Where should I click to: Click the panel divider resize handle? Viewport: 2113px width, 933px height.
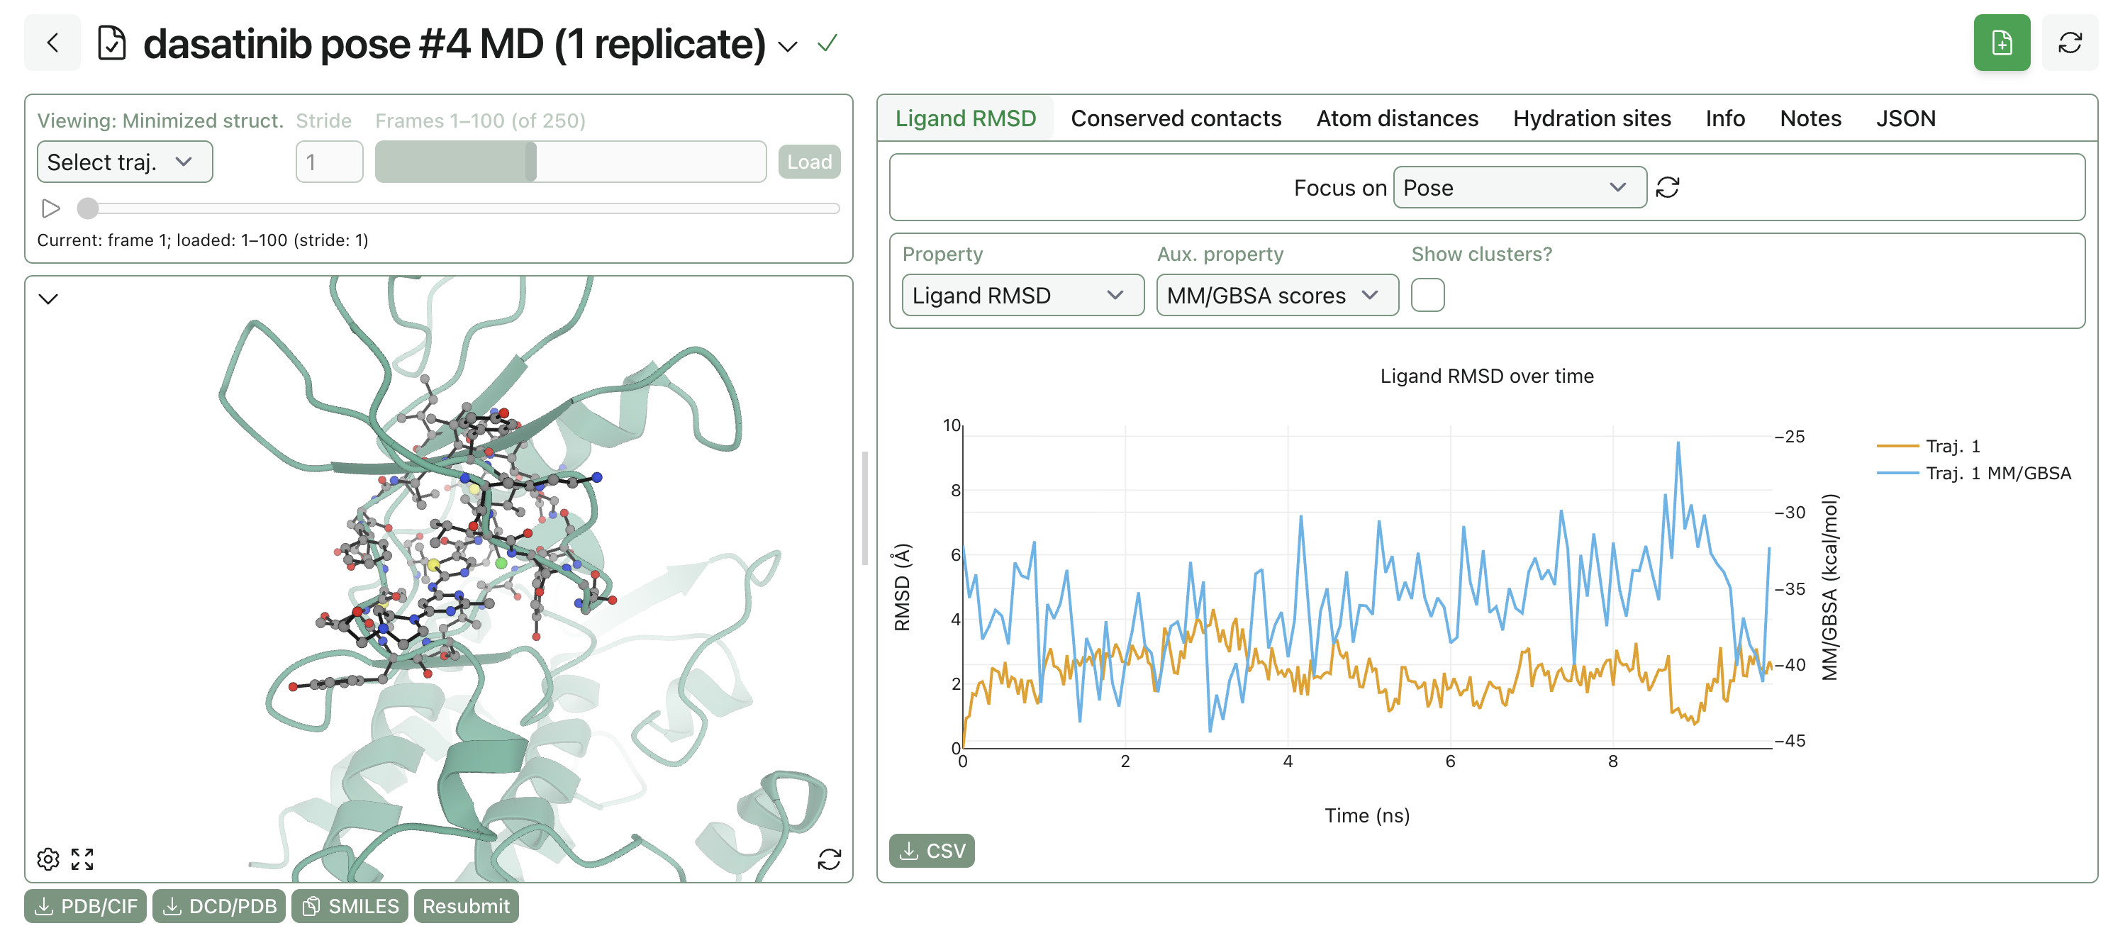864,508
